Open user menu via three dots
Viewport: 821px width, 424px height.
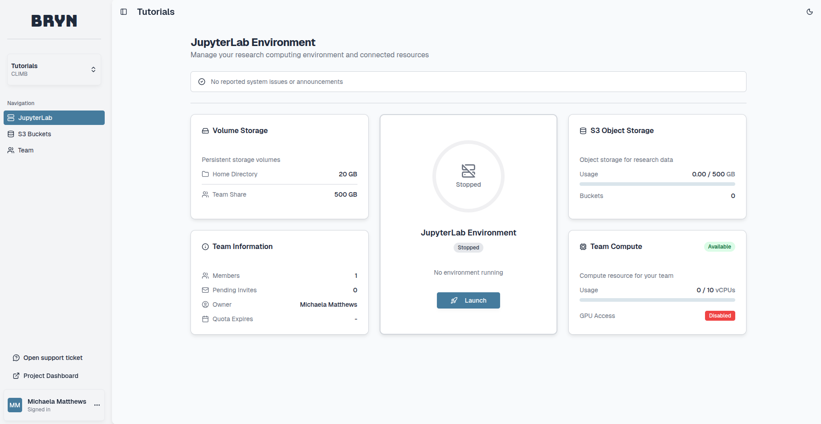[97, 405]
